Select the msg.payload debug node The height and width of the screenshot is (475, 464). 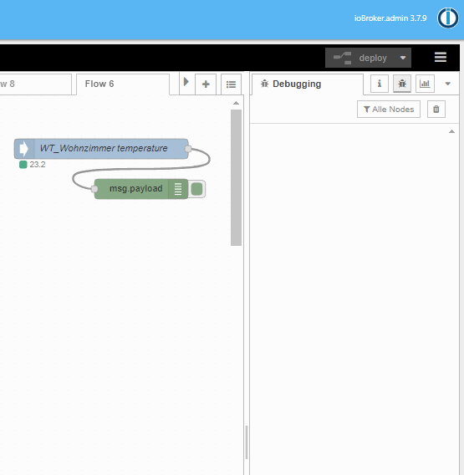pos(140,189)
